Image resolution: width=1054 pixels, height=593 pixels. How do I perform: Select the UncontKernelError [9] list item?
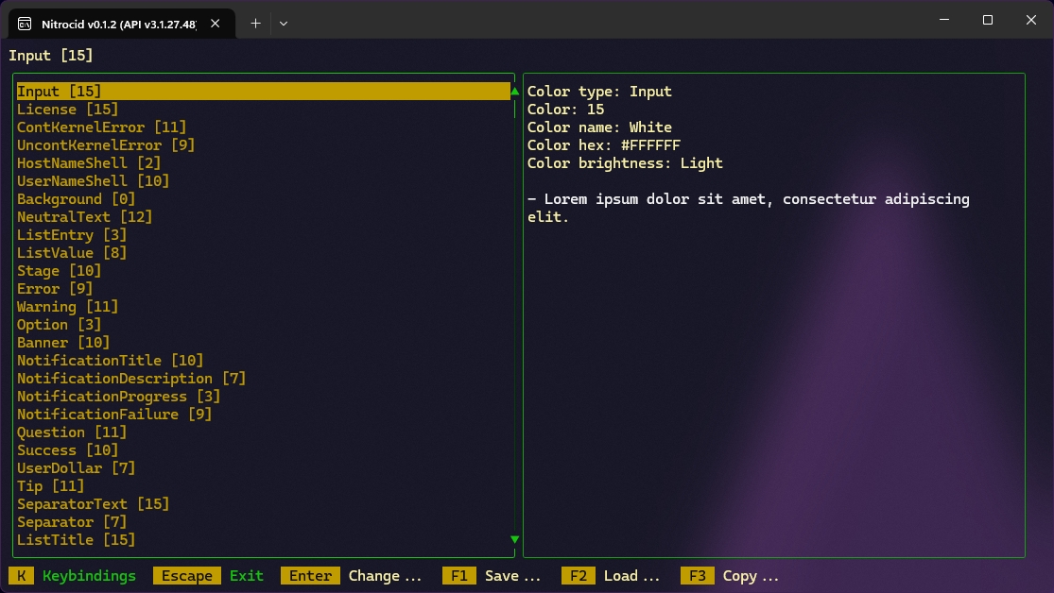pos(105,145)
